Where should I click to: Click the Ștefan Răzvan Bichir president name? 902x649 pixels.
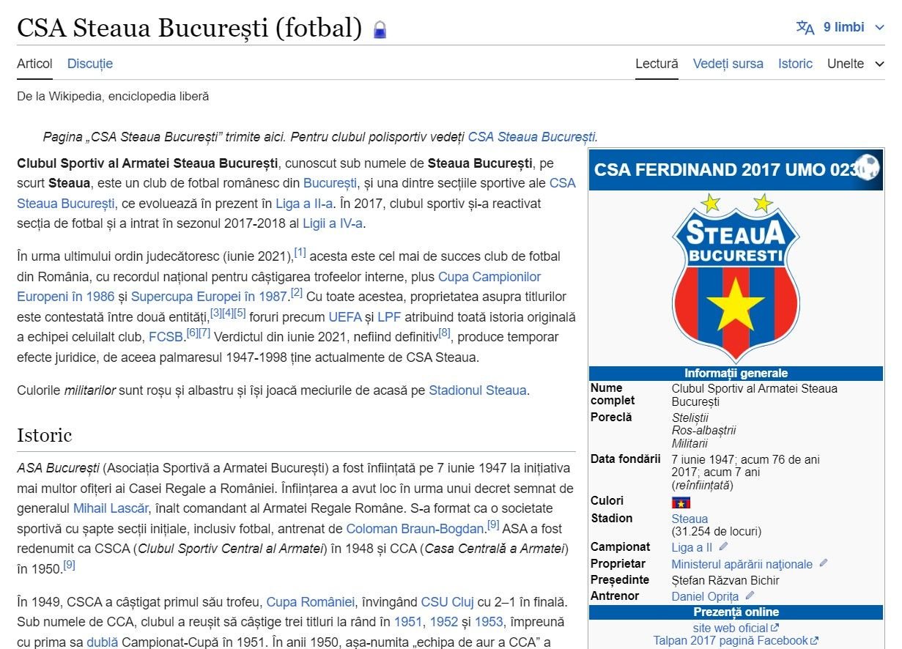coord(725,580)
